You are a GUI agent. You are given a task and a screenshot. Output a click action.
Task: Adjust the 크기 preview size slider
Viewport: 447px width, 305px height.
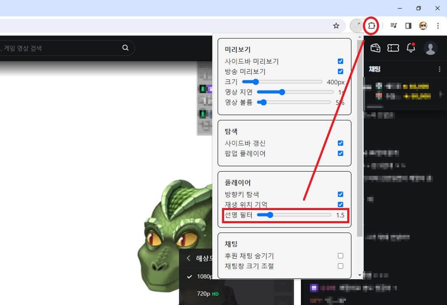(x=282, y=82)
